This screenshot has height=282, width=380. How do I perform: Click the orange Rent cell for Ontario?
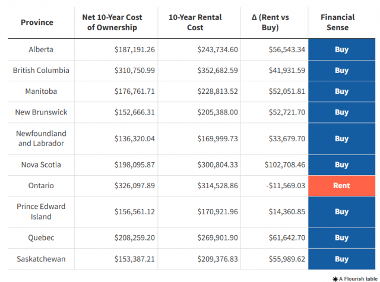341,186
